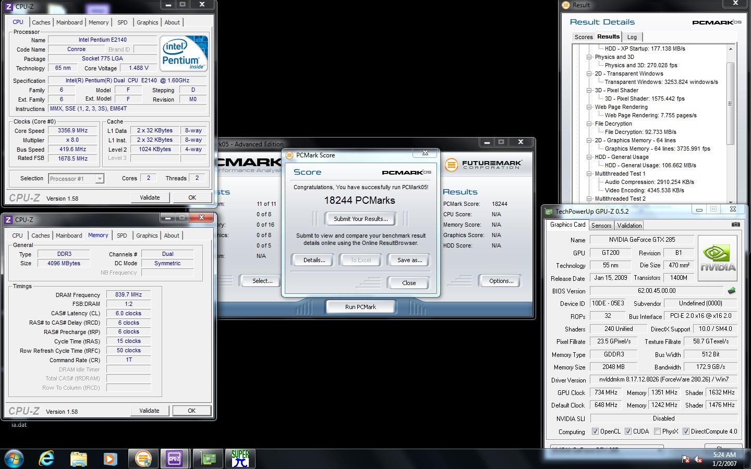751x469 pixels.
Task: Open Graphics tab in upper CPU-Z window
Action: (x=148, y=22)
